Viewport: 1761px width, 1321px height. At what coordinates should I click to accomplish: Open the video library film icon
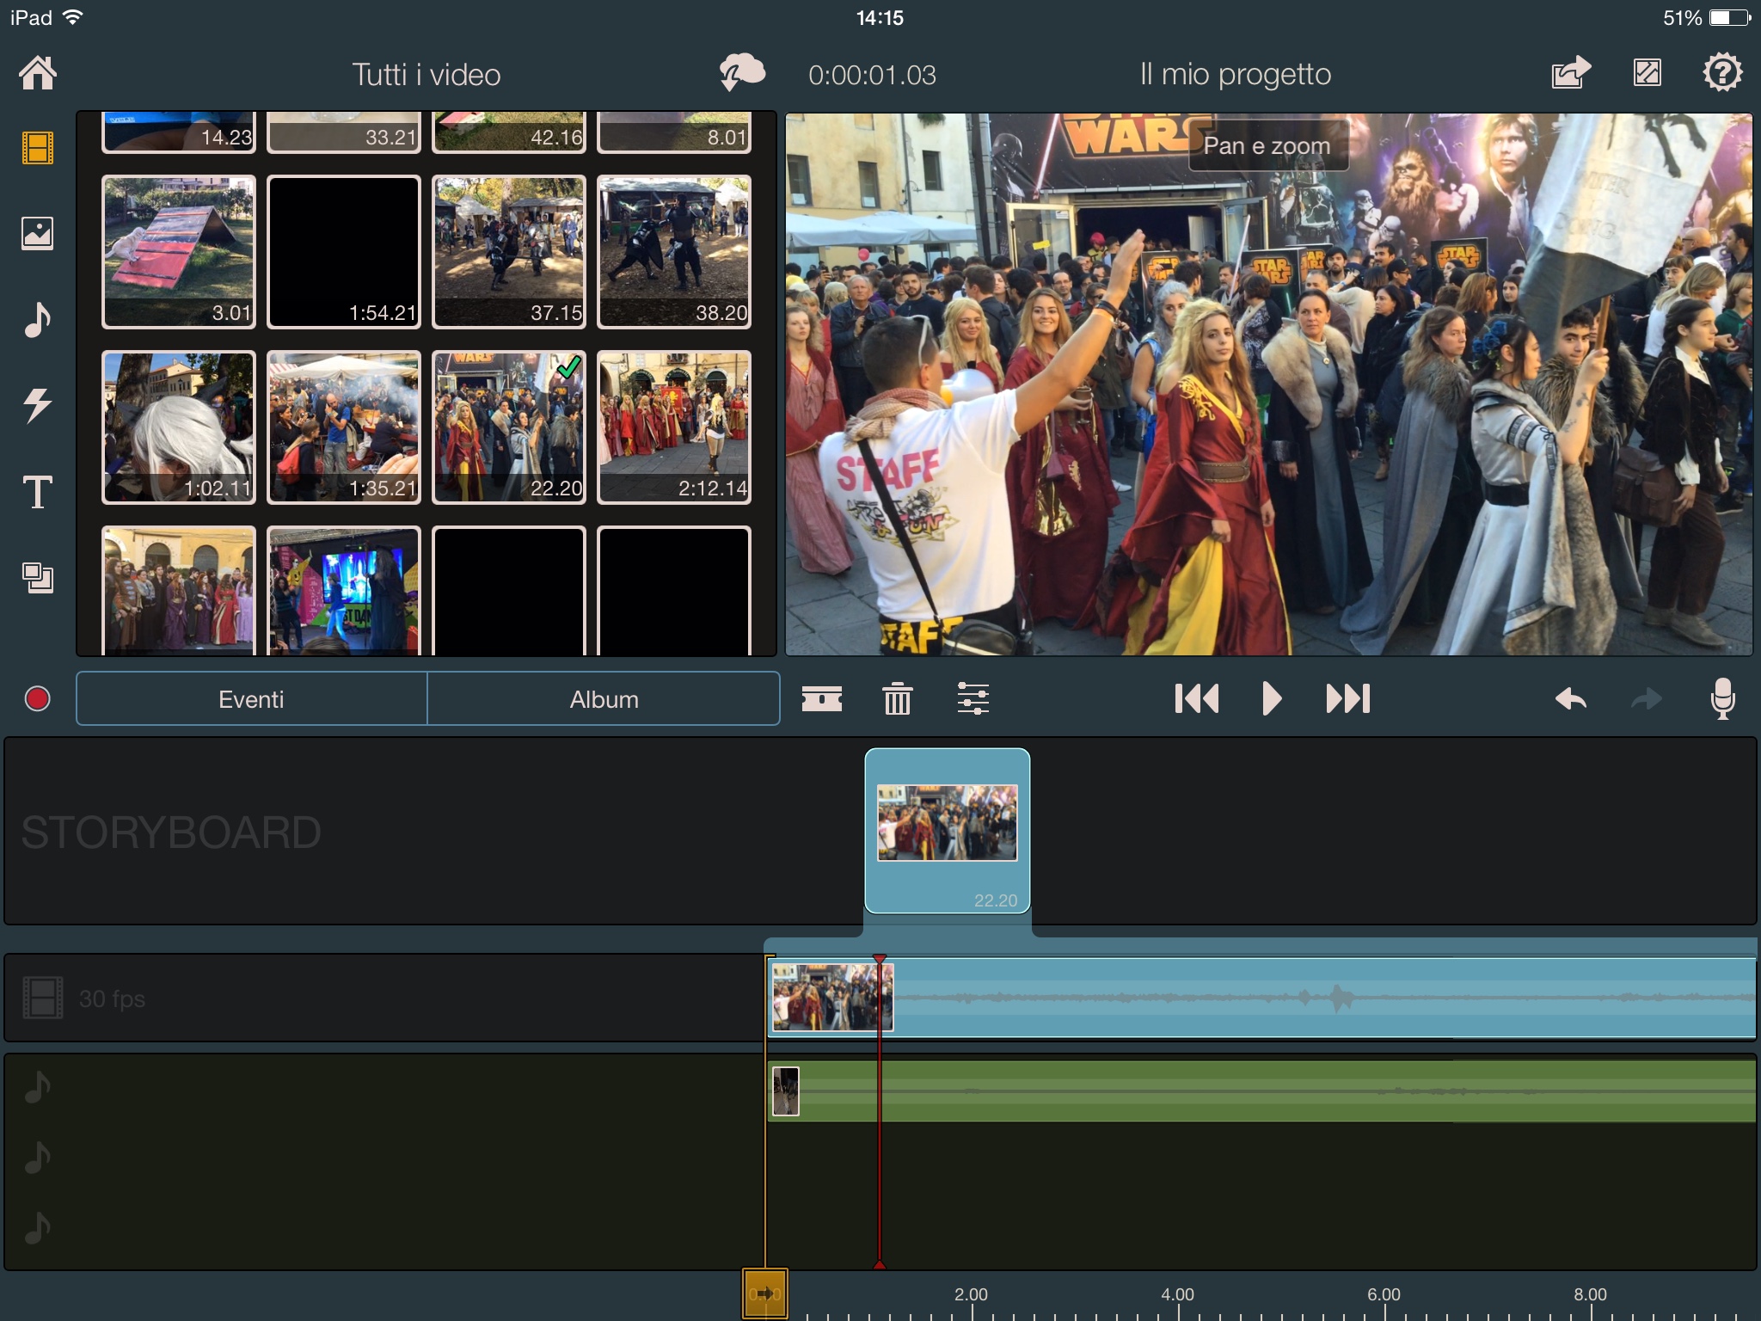tap(38, 148)
